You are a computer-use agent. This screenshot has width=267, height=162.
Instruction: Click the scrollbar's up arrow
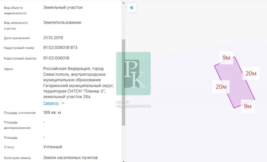pos(124,3)
